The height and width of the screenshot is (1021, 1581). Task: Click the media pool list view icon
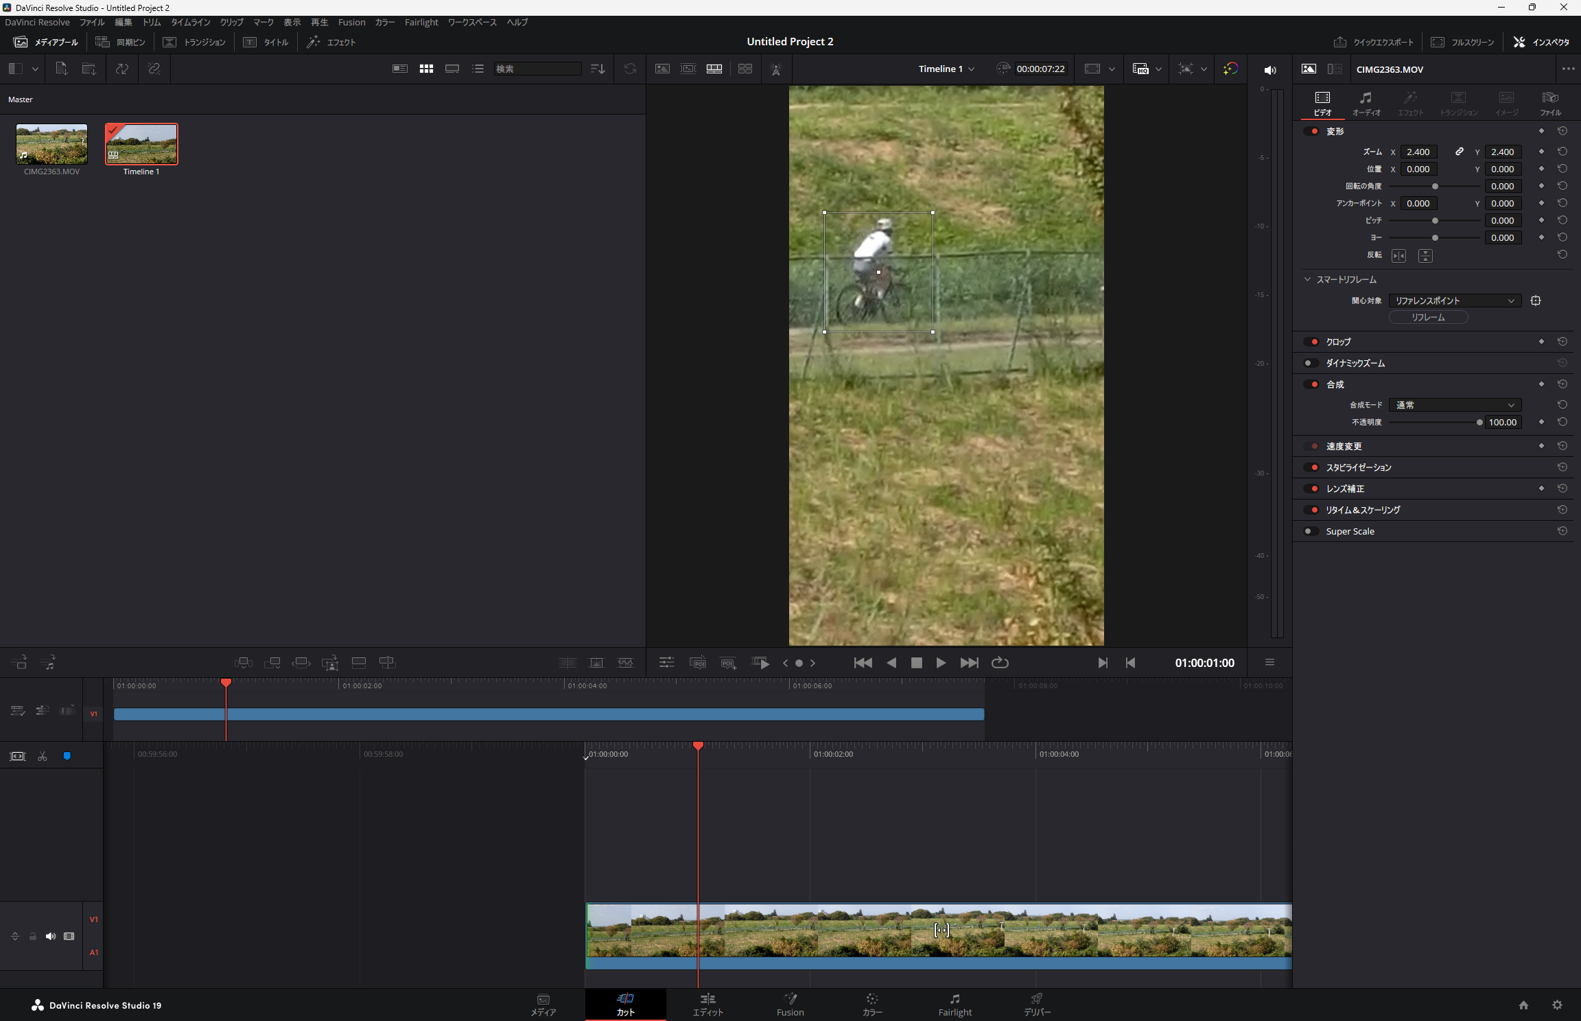tap(478, 69)
